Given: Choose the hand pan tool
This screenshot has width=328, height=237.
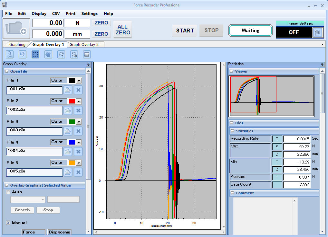Looking at the screenshot, I should click(48, 54).
